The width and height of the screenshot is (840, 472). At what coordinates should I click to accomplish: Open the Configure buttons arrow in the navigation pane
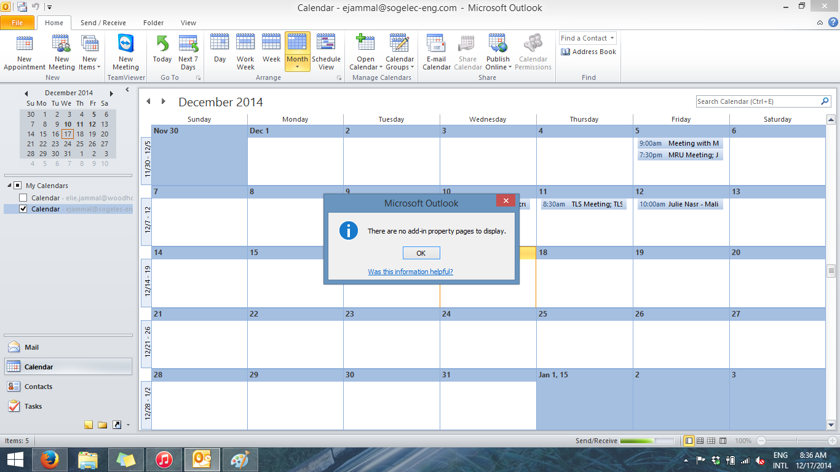tap(128, 425)
